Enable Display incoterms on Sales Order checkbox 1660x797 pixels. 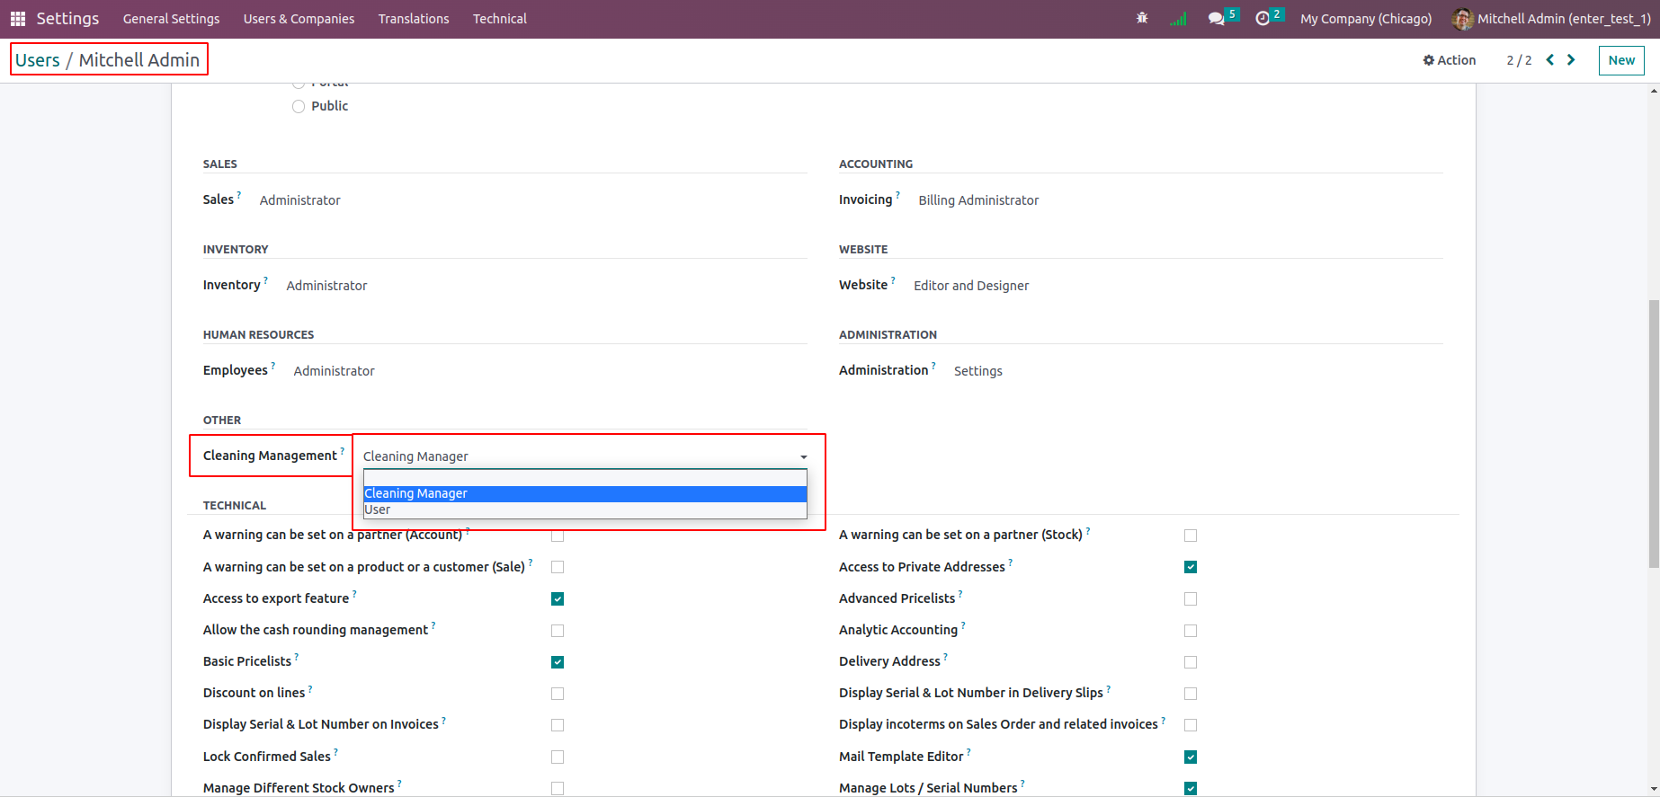(x=1191, y=725)
